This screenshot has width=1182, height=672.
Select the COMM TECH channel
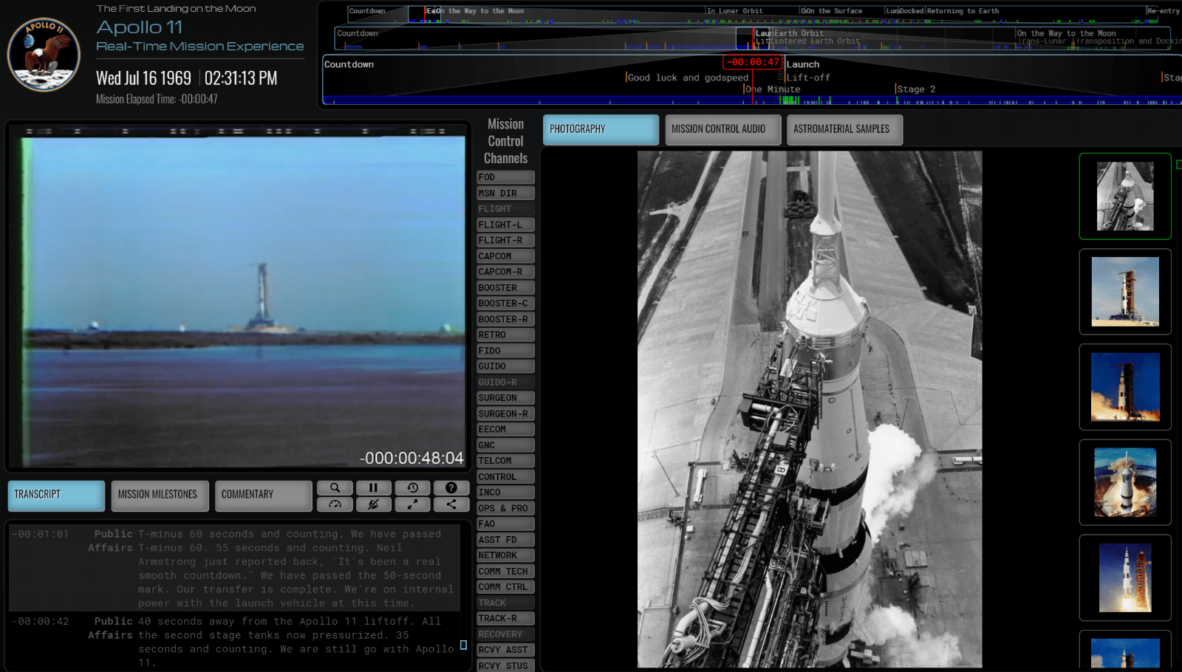tap(505, 572)
